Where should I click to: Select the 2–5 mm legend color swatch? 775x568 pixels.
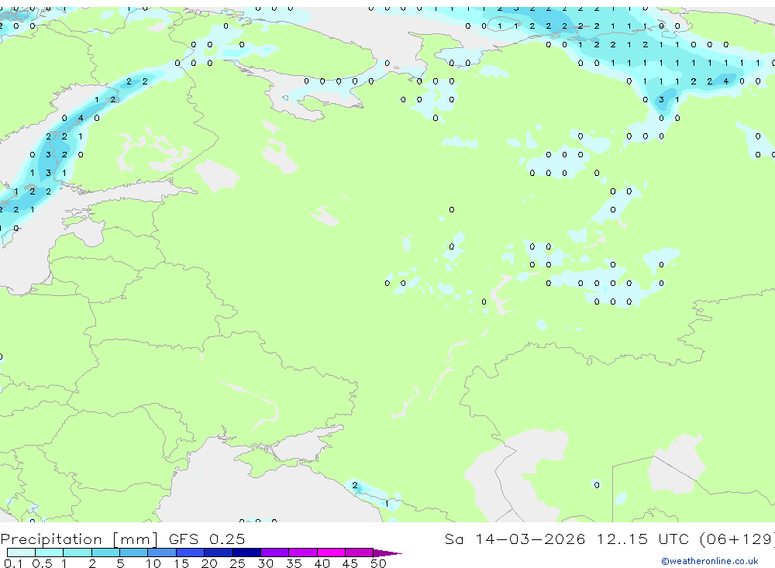(x=105, y=553)
